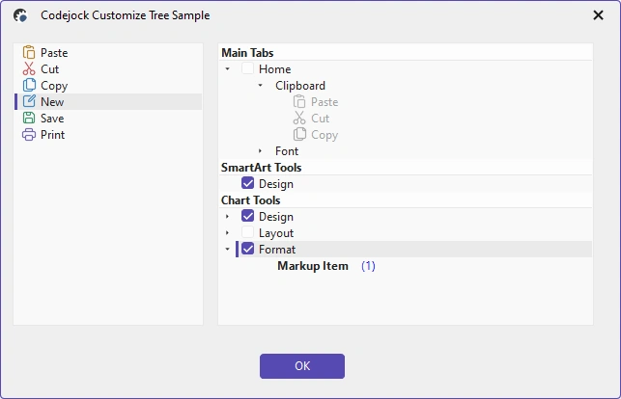
Task: Click the grayed Paste icon under Clipboard
Action: (x=299, y=101)
